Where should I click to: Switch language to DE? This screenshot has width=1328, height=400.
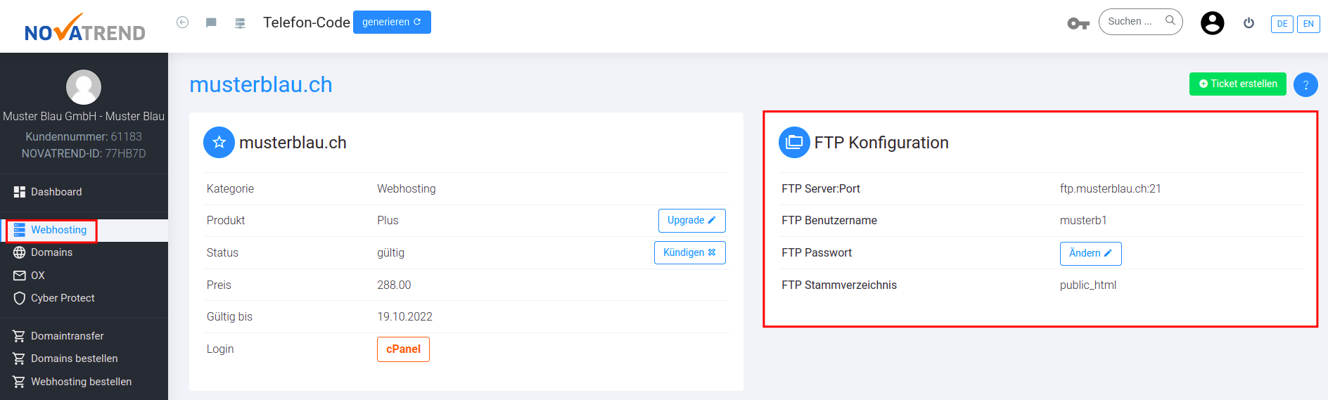click(1282, 24)
